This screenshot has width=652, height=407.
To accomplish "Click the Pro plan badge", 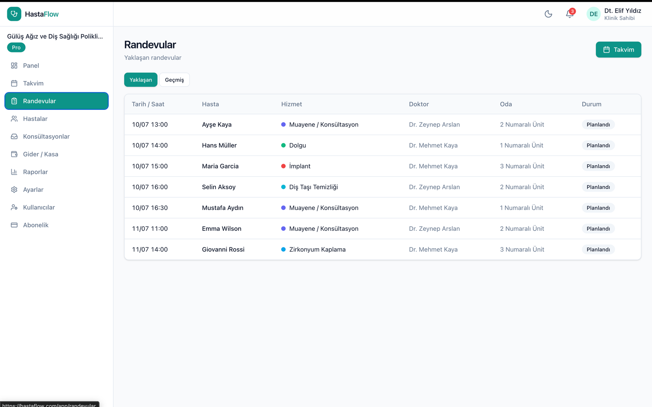I will point(16,48).
